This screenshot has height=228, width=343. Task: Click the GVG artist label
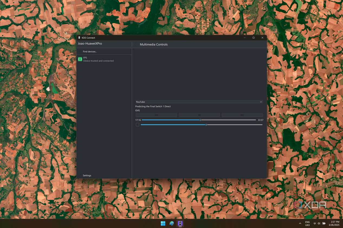point(138,110)
